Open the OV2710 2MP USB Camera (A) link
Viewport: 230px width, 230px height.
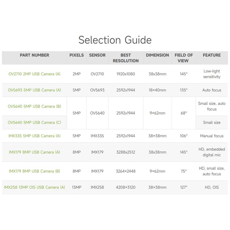[x=34, y=74]
